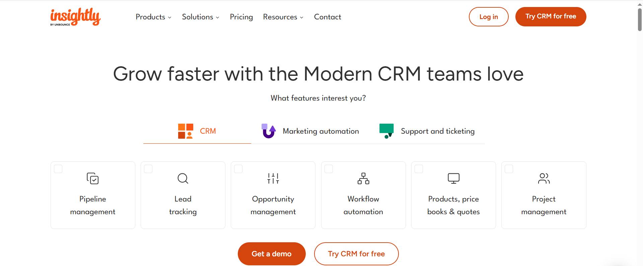643x266 pixels.
Task: Click the 'Products, price books & quotes' label
Action: [453, 205]
